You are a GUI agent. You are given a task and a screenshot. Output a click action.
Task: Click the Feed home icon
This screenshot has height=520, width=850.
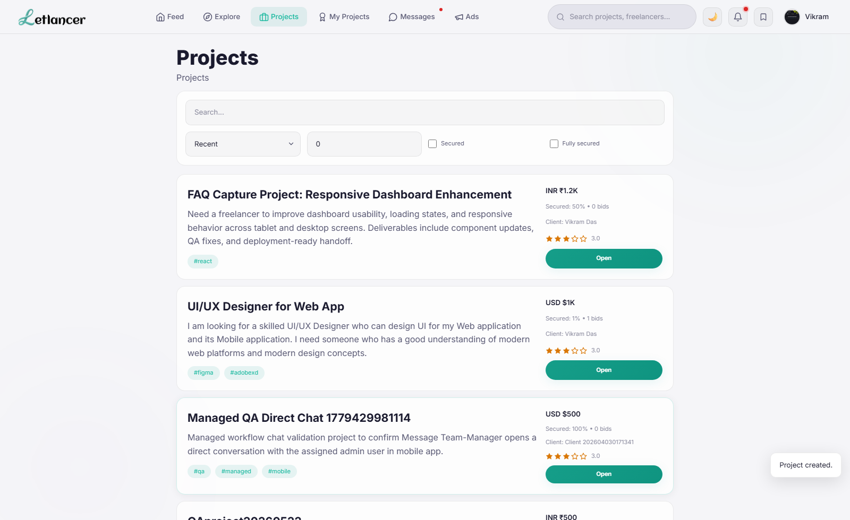160,17
